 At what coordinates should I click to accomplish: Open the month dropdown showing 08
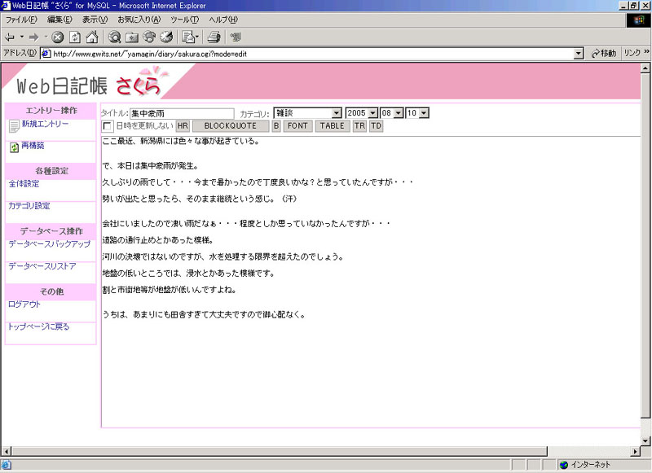tap(398, 113)
